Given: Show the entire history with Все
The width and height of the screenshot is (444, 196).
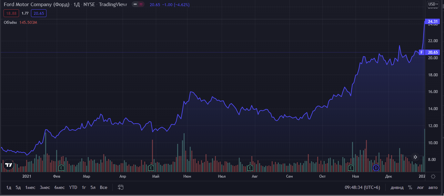Looking at the screenshot, I should (x=104, y=187).
